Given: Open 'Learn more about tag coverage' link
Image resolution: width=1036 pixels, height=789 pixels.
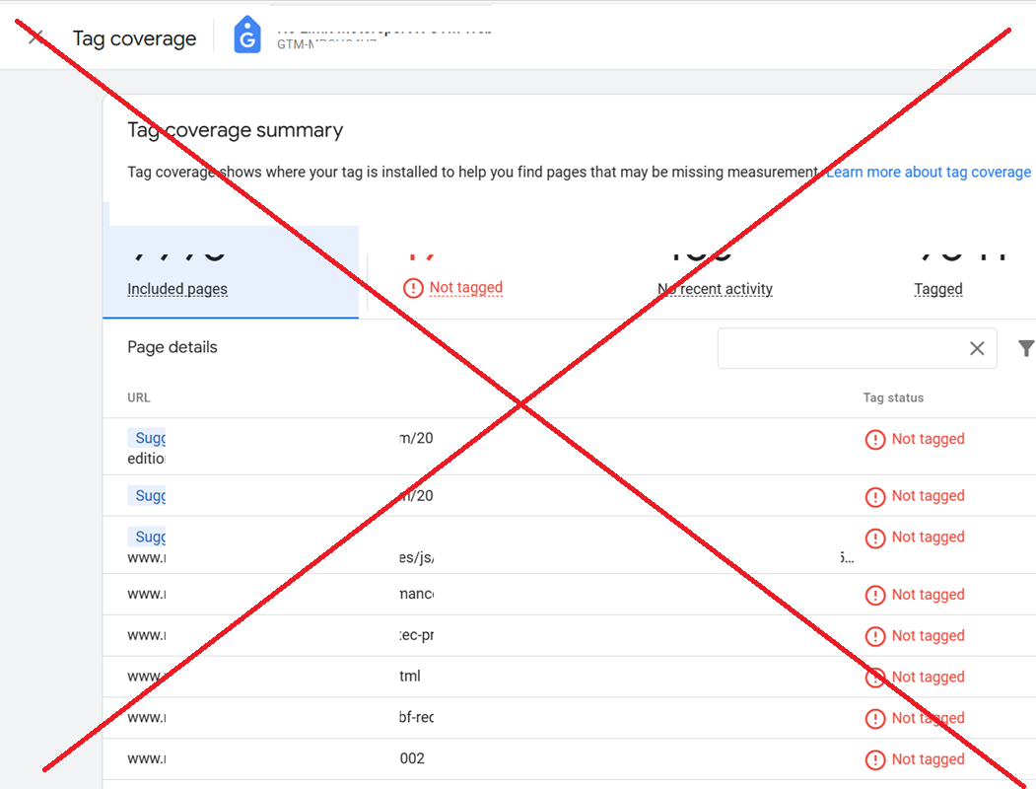Looking at the screenshot, I should pos(928,171).
